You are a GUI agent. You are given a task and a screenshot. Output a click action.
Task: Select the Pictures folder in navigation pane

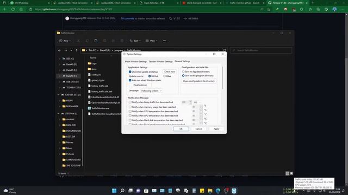tap(70, 154)
